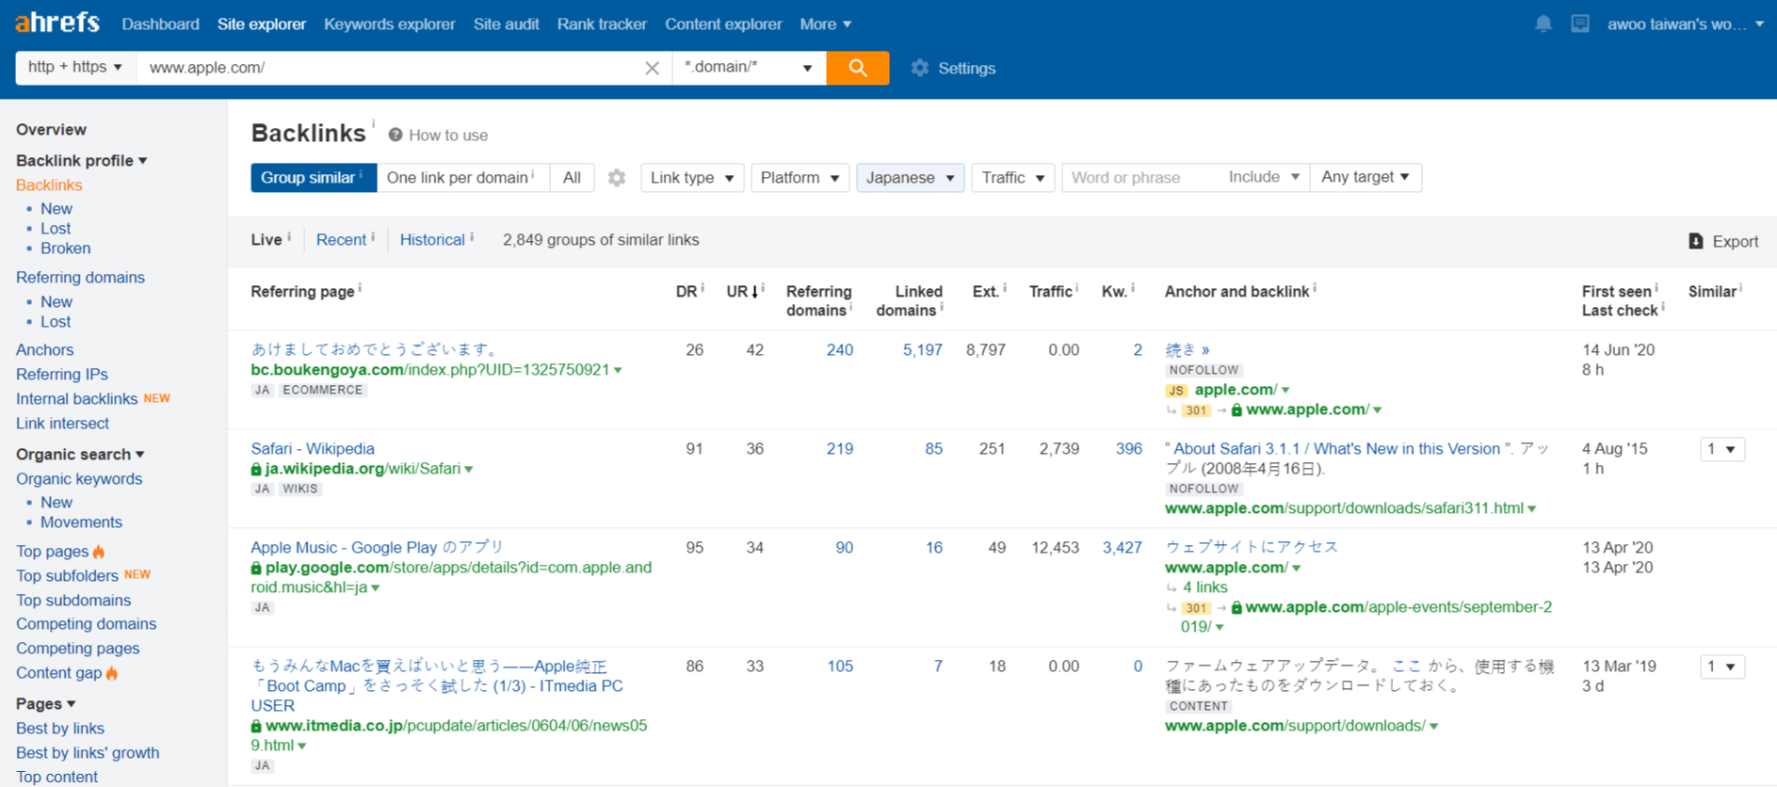Click the gear icon beside the All button
The width and height of the screenshot is (1777, 787).
(617, 178)
